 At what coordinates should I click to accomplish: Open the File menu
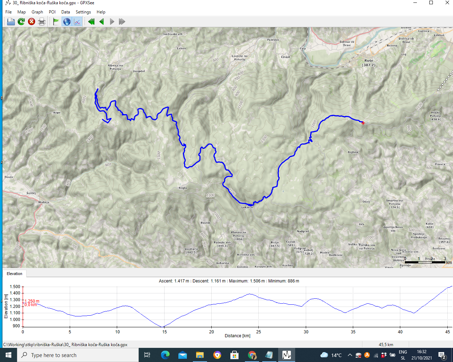coord(8,12)
